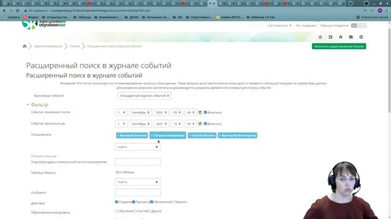Check the 'Участие' educational level checkbox
This screenshot has width=391, height=219.
[134, 211]
